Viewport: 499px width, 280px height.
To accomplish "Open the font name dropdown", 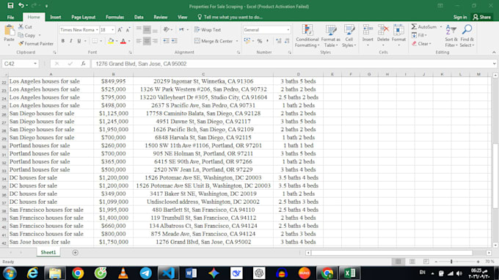I will point(97,30).
